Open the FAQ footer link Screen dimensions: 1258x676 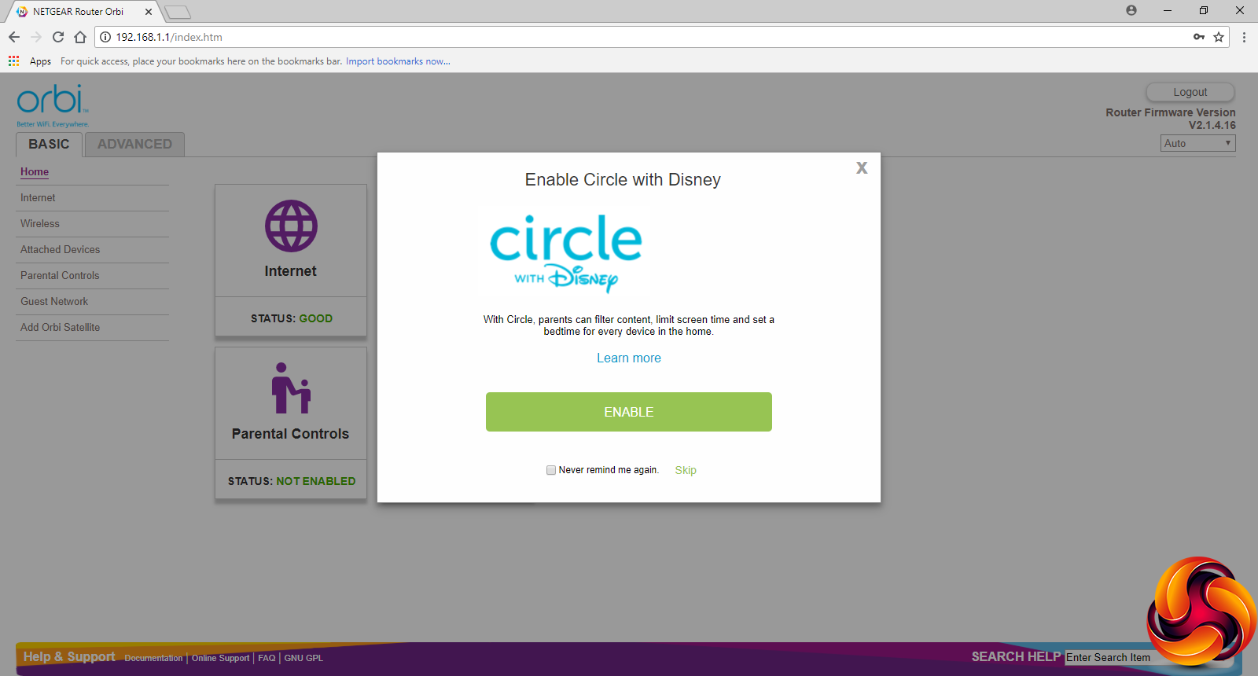click(x=267, y=659)
